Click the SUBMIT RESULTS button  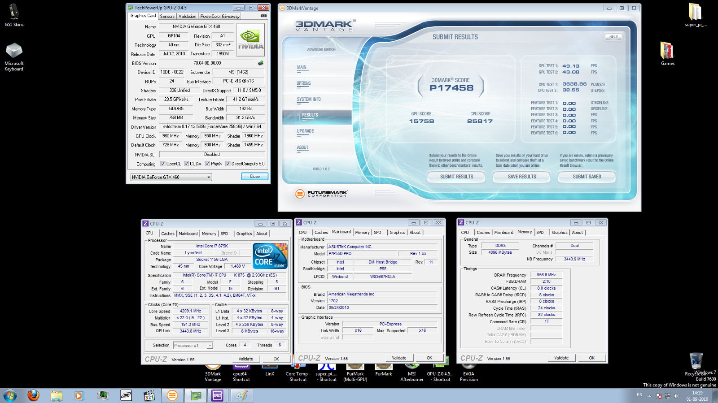[456, 177]
